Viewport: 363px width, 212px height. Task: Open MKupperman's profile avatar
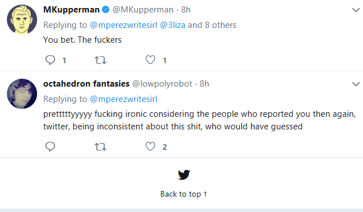pos(22,19)
